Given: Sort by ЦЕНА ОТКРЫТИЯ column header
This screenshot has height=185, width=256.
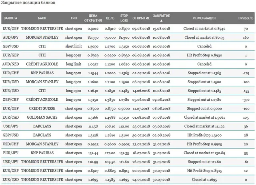Looking at the screenshot, I should click(x=93, y=18).
